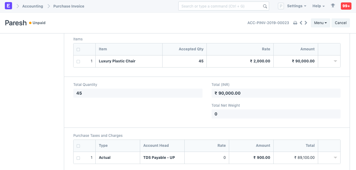
Task: Toggle select-all checkbox in Items table header
Action: tap(78, 49)
